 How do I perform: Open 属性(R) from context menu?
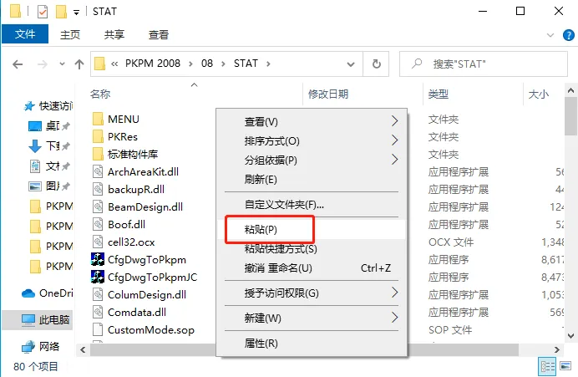tap(312, 343)
